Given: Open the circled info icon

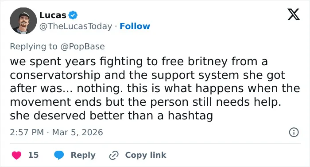Looking at the screenshot, I should [294, 132].
